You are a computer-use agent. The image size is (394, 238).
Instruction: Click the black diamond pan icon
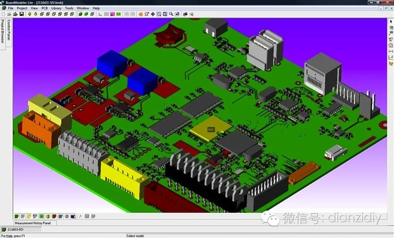pyautogui.click(x=153, y=14)
